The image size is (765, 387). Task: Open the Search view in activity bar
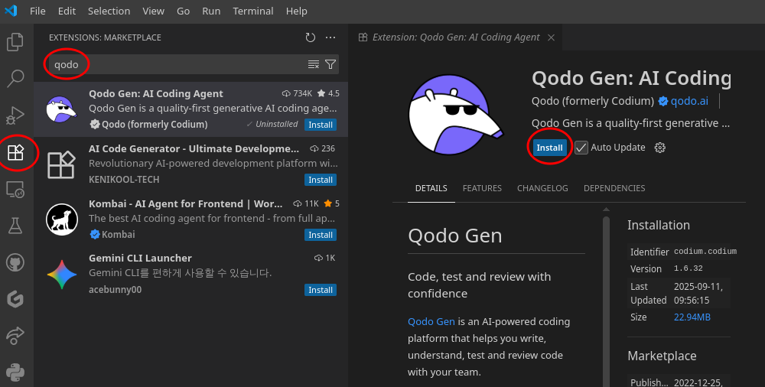click(15, 78)
